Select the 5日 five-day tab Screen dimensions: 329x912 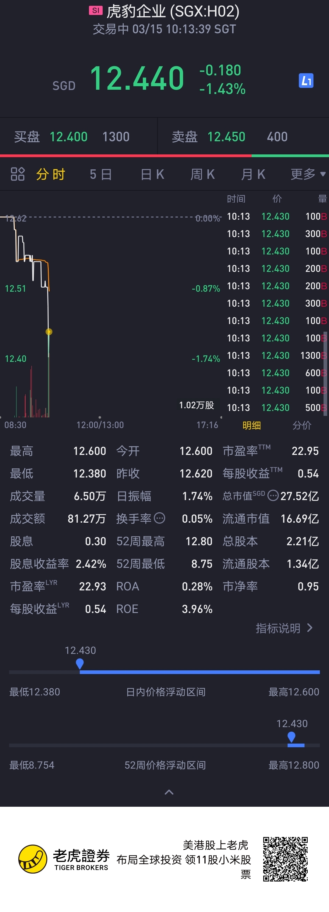point(101,174)
